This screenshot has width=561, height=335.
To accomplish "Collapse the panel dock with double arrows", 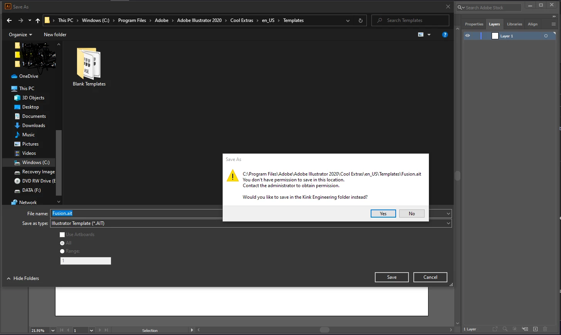I will point(554,17).
